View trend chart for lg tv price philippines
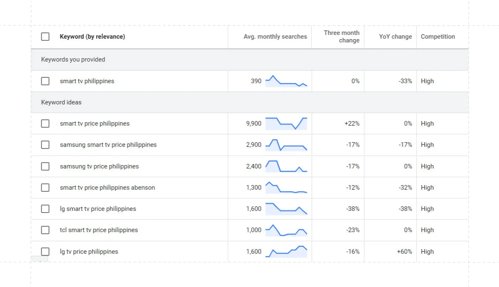This screenshot has width=499, height=287. [286, 252]
